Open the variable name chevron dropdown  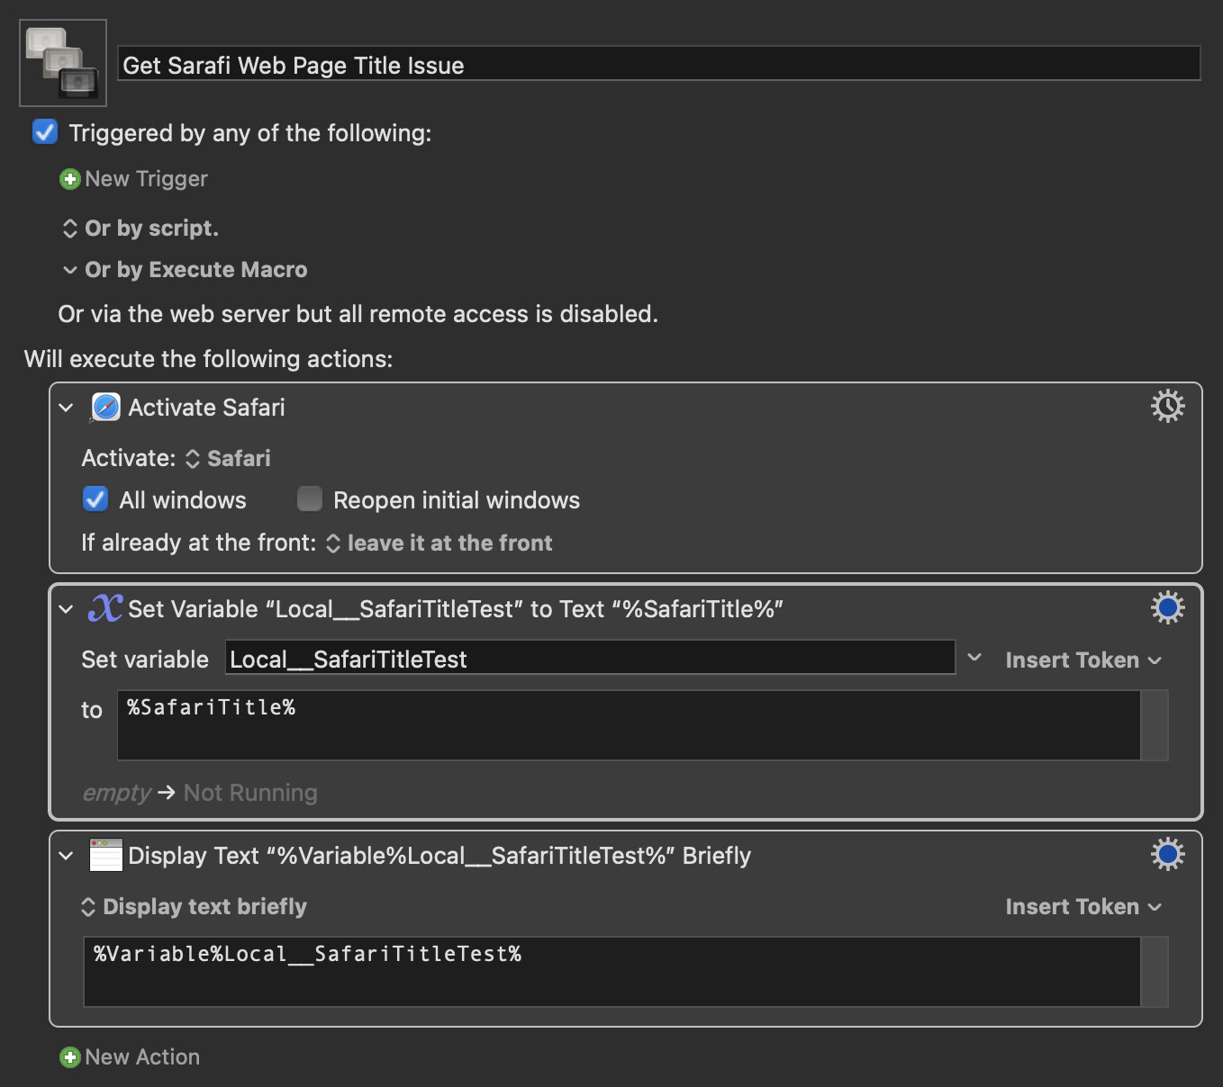[x=974, y=658]
